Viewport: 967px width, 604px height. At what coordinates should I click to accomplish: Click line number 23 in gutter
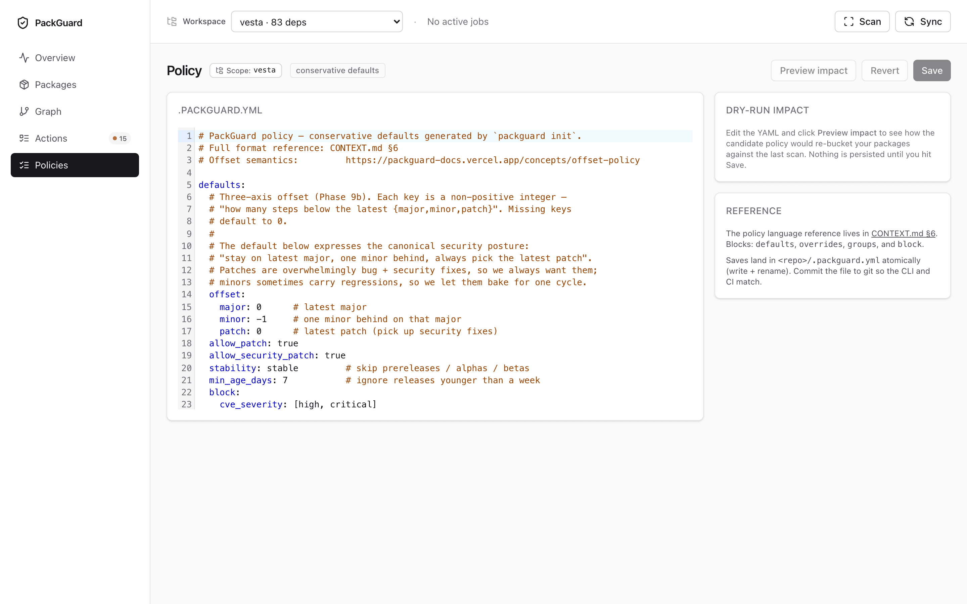[x=186, y=404]
